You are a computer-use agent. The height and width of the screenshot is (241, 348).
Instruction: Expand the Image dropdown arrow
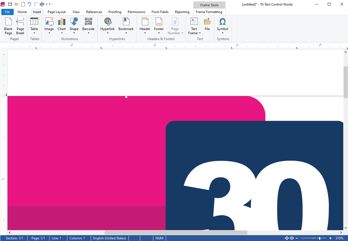(49, 33)
